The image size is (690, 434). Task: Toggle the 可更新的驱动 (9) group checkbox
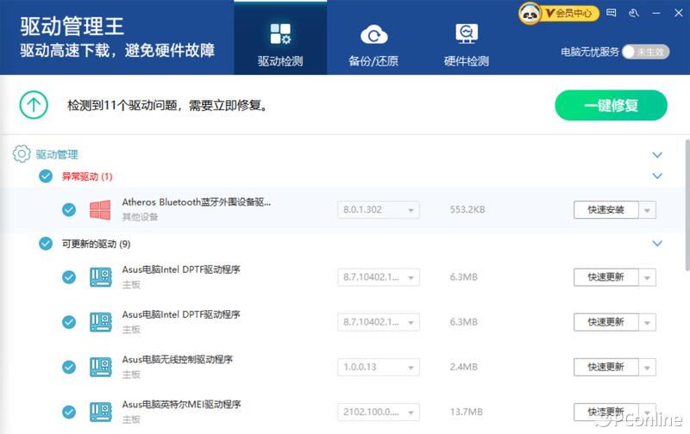(46, 244)
